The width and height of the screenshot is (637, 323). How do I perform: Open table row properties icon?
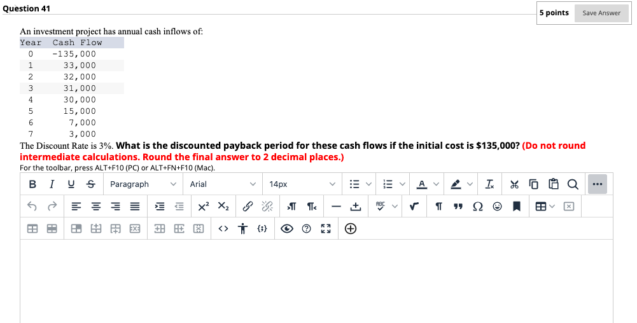[x=52, y=229]
